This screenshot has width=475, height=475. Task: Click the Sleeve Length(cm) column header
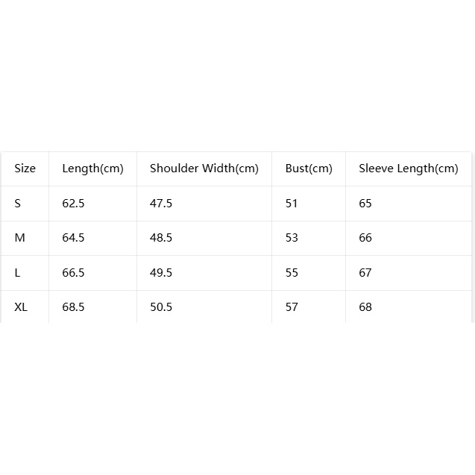click(x=409, y=169)
